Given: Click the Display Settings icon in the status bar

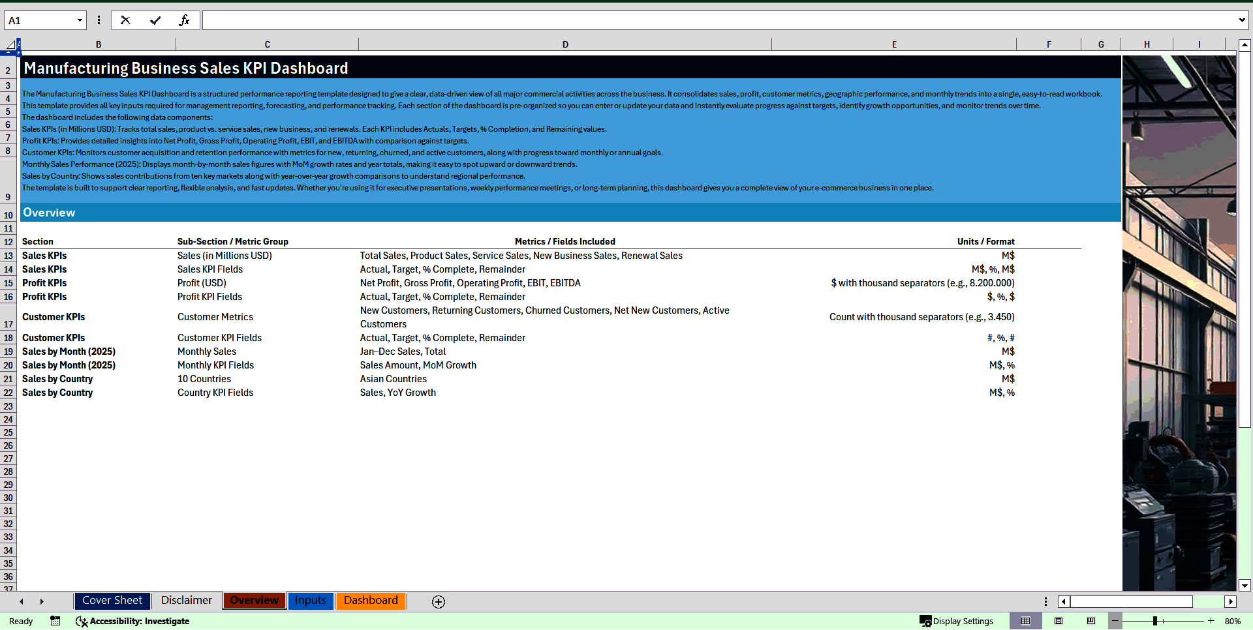Looking at the screenshot, I should [x=956, y=621].
